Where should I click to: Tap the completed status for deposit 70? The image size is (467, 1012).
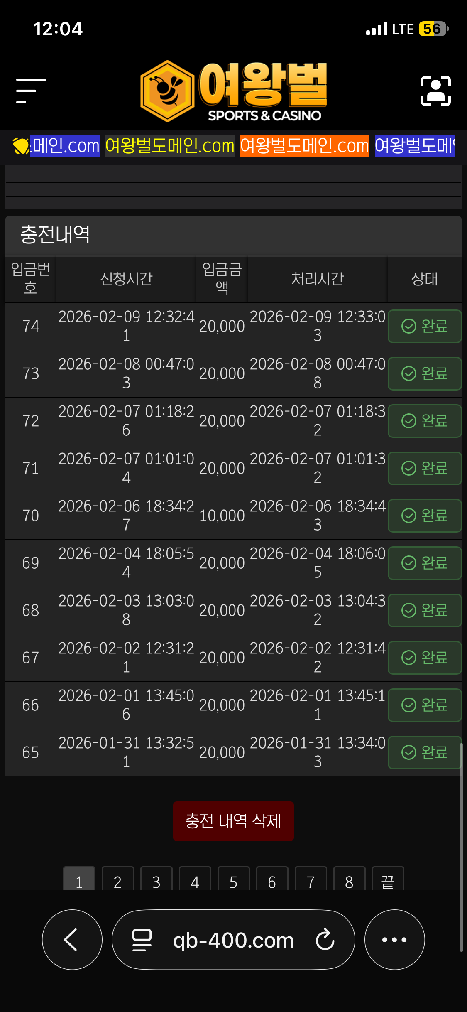[x=424, y=516]
